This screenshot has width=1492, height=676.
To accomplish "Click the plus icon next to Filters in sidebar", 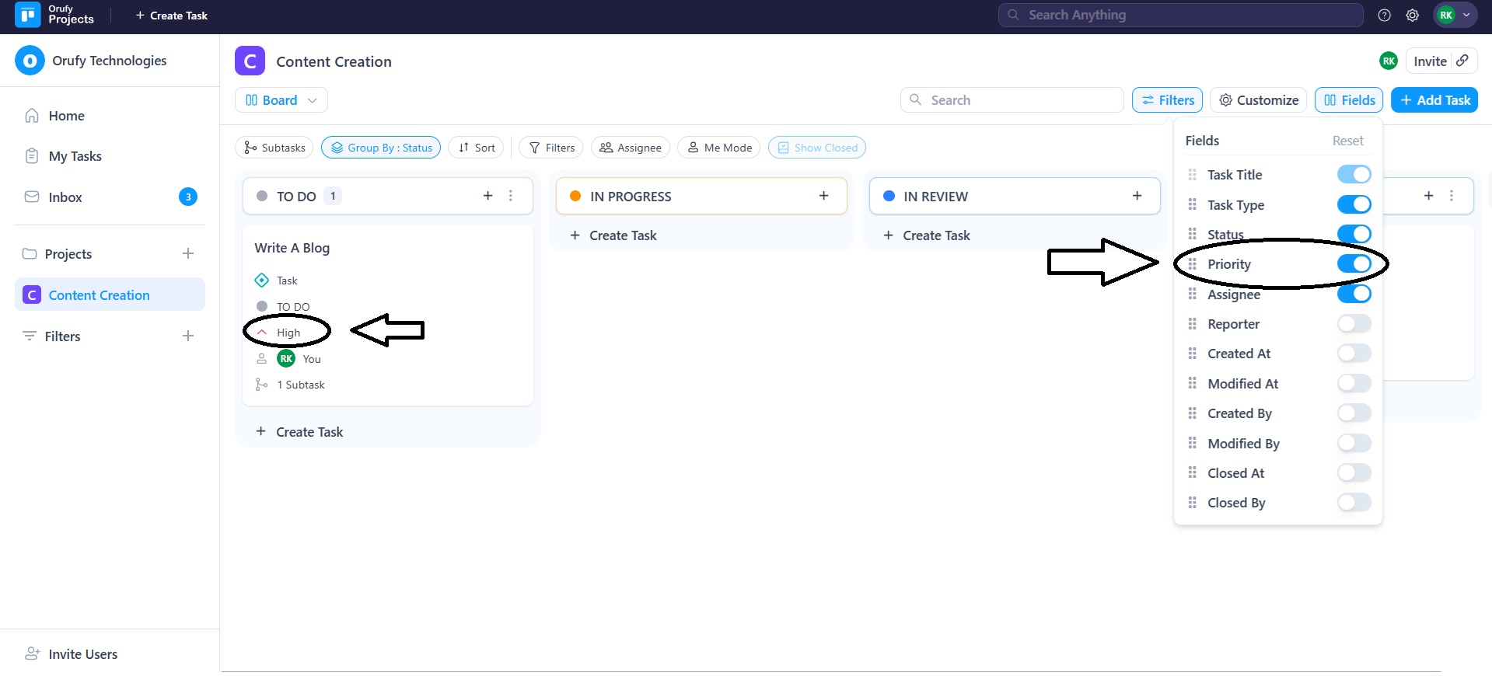I will coord(187,336).
